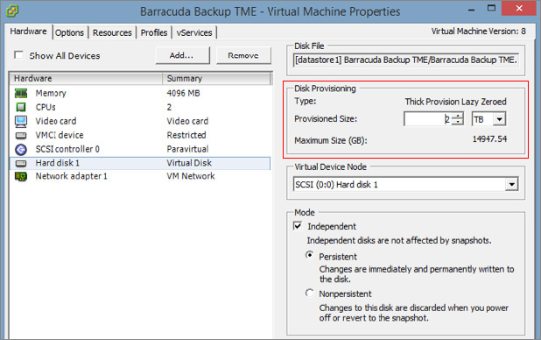Click the vSphere app icon in title bar
The image size is (541, 340).
pyautogui.click(x=12, y=11)
